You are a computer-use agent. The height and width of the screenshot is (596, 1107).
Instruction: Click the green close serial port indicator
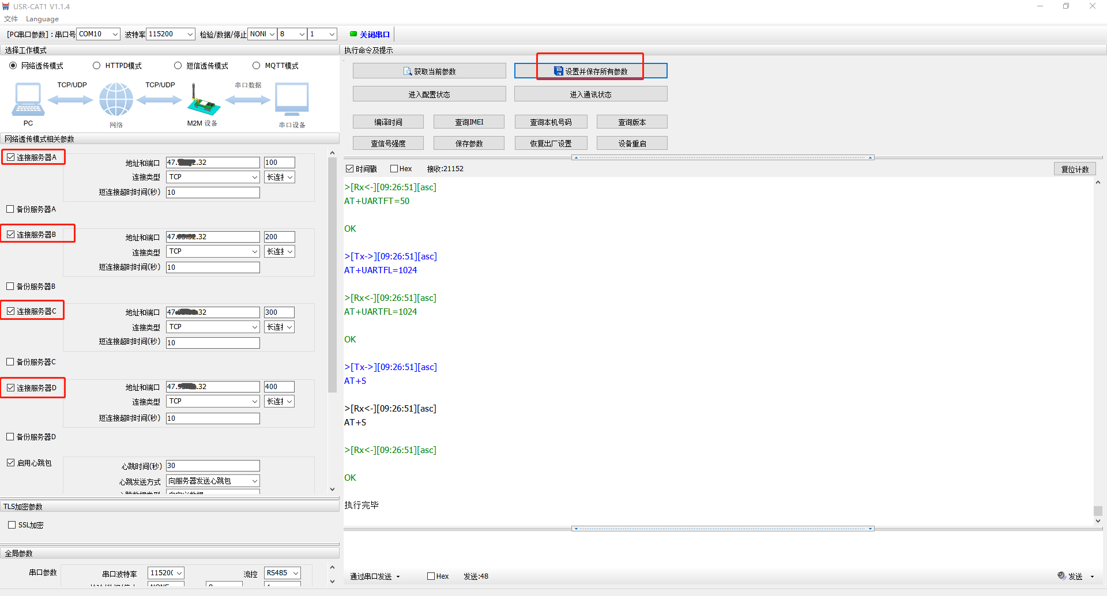click(x=353, y=34)
